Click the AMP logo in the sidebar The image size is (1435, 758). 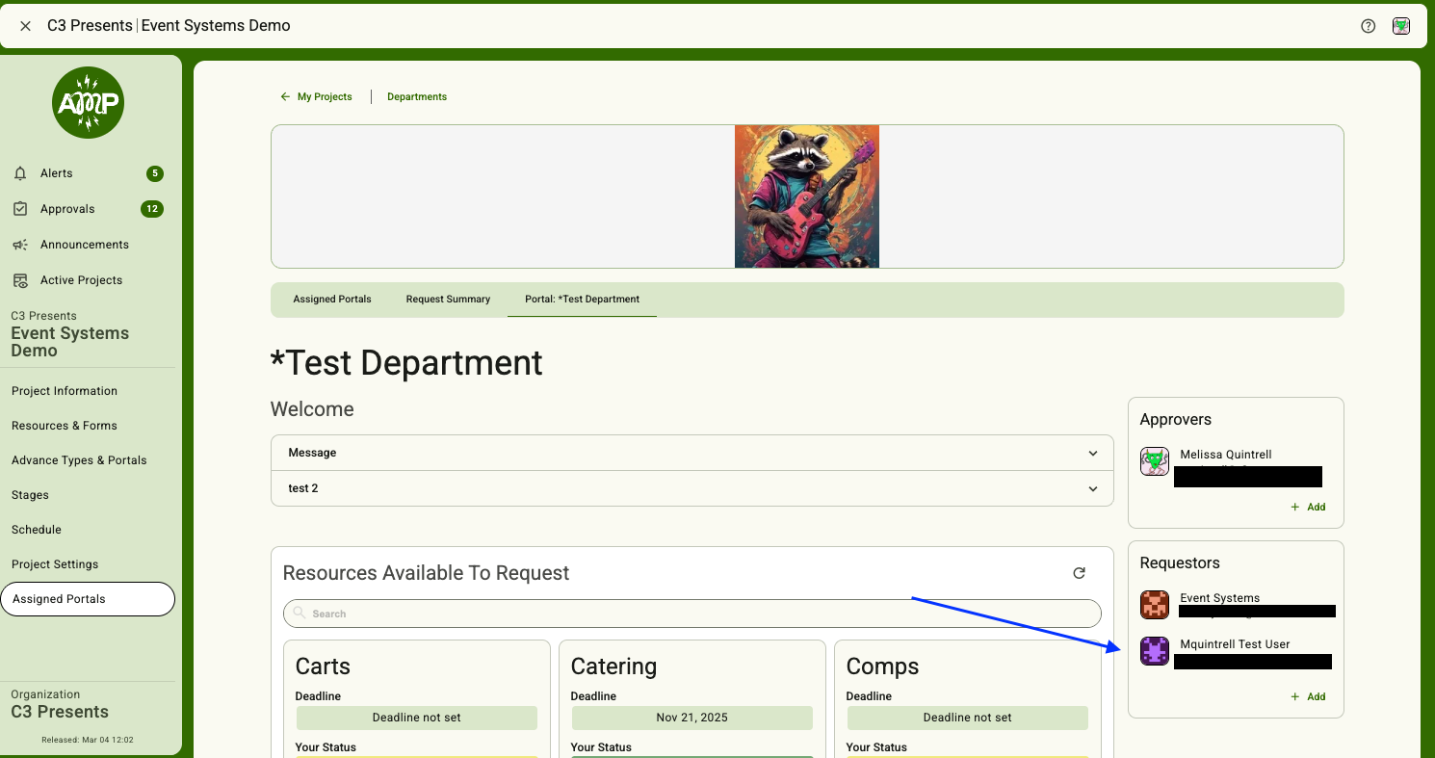[x=88, y=102]
